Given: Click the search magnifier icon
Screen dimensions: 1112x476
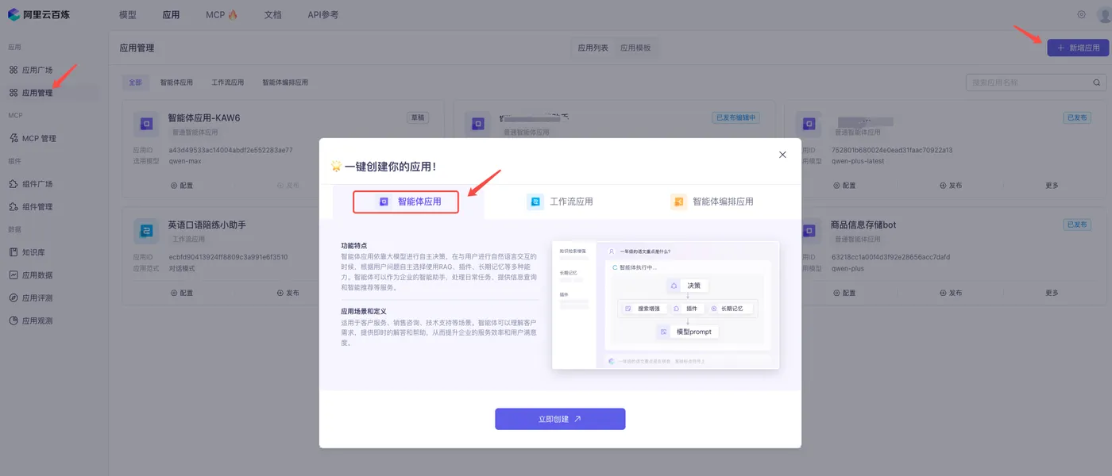Looking at the screenshot, I should pyautogui.click(x=1097, y=83).
